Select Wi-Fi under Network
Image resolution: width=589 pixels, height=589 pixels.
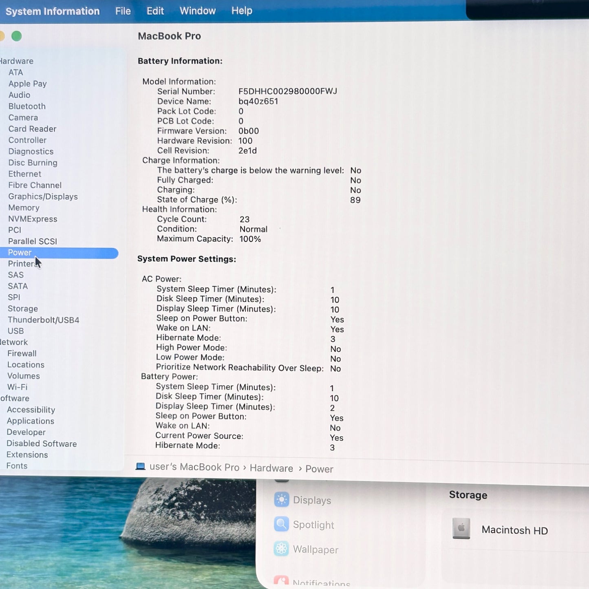coord(18,387)
